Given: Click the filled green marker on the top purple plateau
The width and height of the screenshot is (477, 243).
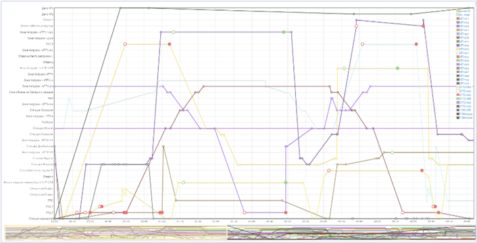Looking at the screenshot, I should pos(284,32).
